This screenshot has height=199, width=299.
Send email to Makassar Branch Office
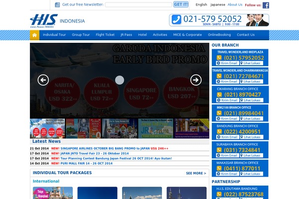pos(228,174)
